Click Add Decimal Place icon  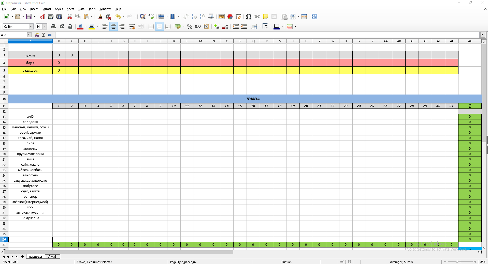(x=217, y=26)
